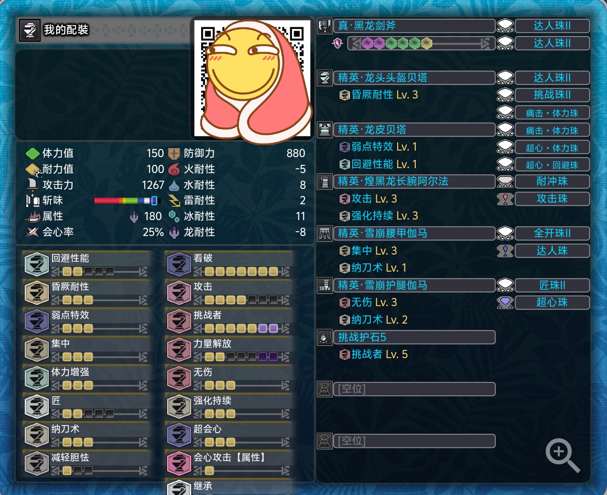The height and width of the screenshot is (495, 607).
Task: Click the weapon icon beside 真·黑龙剑斧
Action: [x=324, y=26]
